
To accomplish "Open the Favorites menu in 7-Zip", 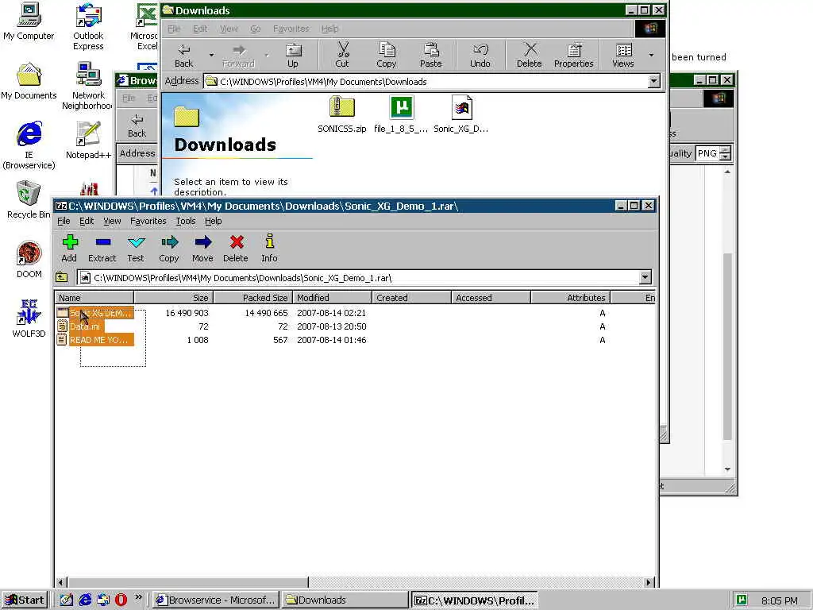I will (x=148, y=221).
